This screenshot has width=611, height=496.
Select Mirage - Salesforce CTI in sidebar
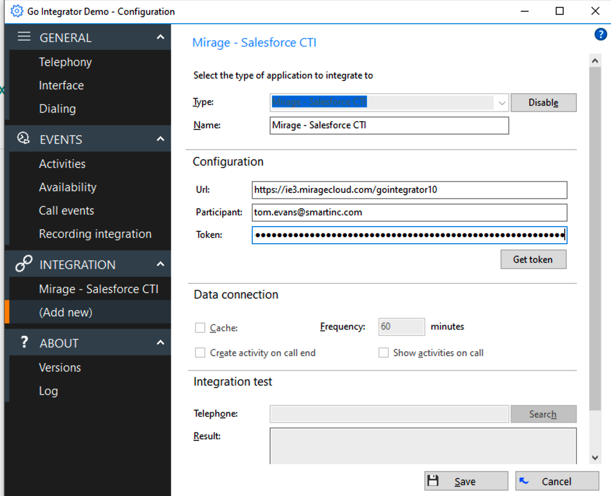click(x=99, y=289)
